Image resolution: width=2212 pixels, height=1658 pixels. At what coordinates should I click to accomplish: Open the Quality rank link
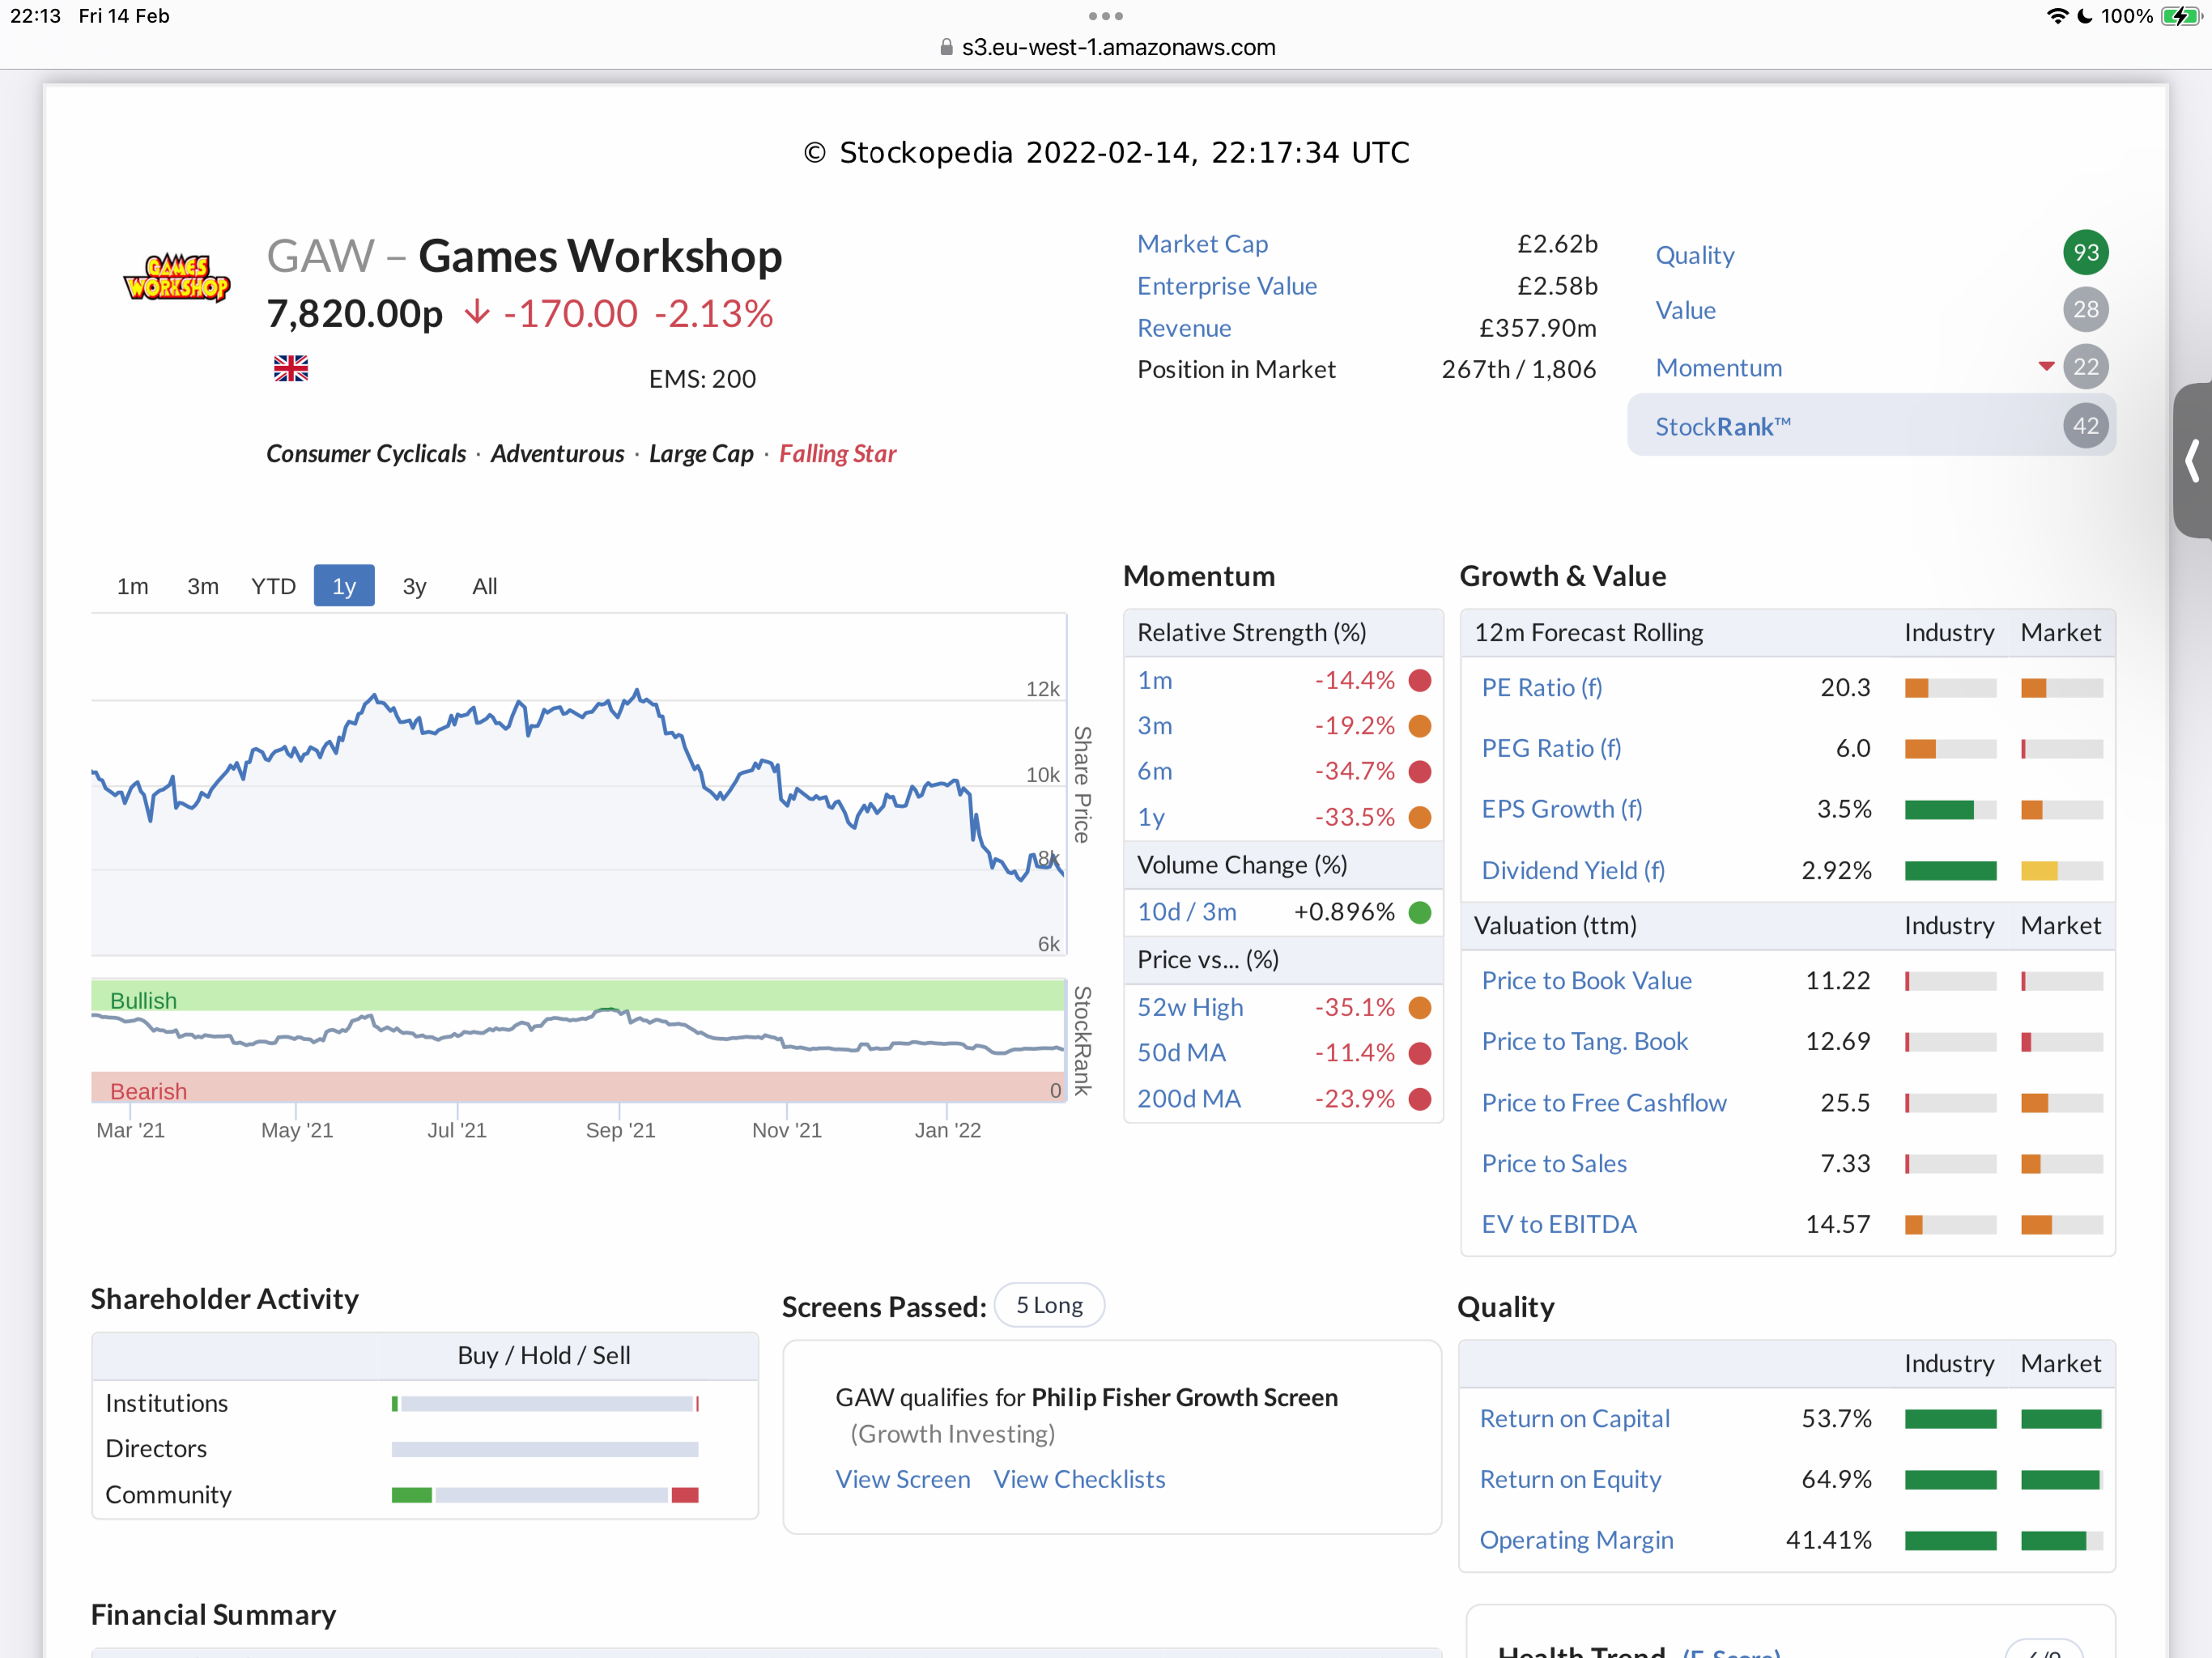pyautogui.click(x=1695, y=255)
